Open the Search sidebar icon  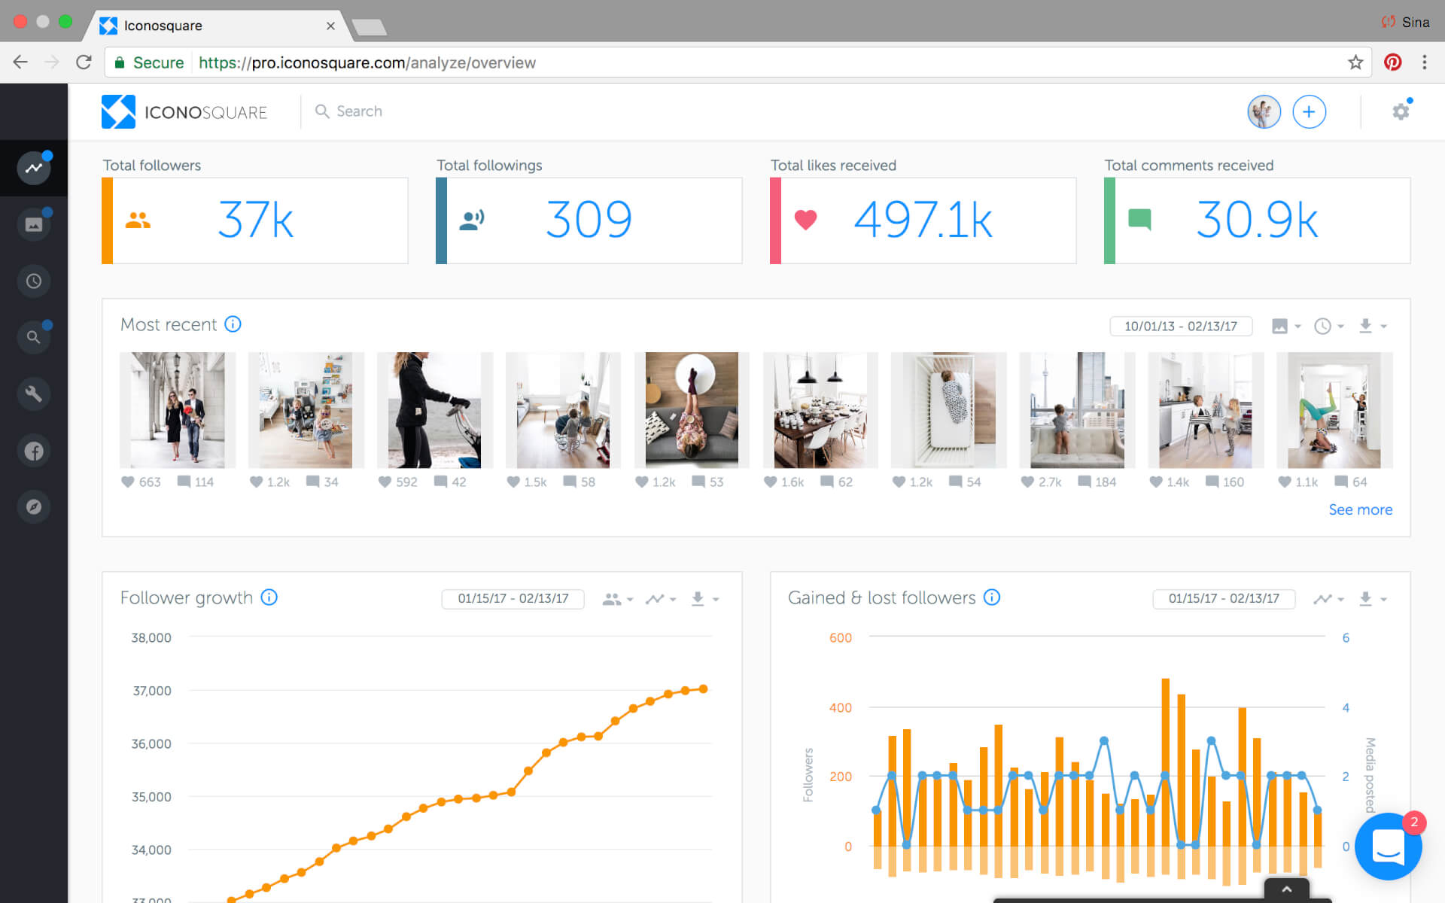(34, 337)
